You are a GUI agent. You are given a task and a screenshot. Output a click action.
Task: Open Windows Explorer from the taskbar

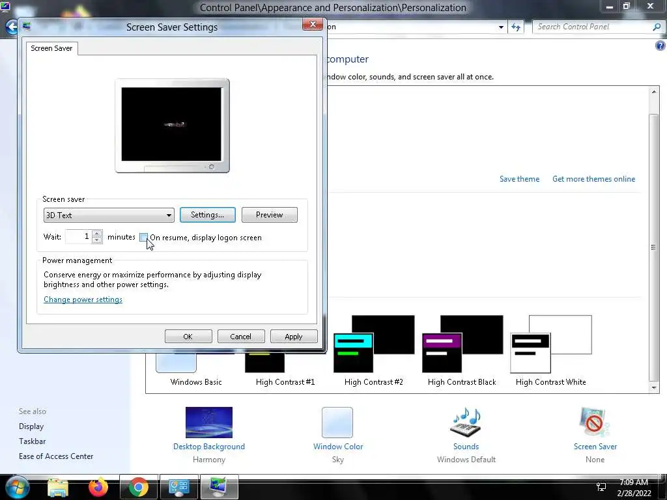tap(57, 487)
